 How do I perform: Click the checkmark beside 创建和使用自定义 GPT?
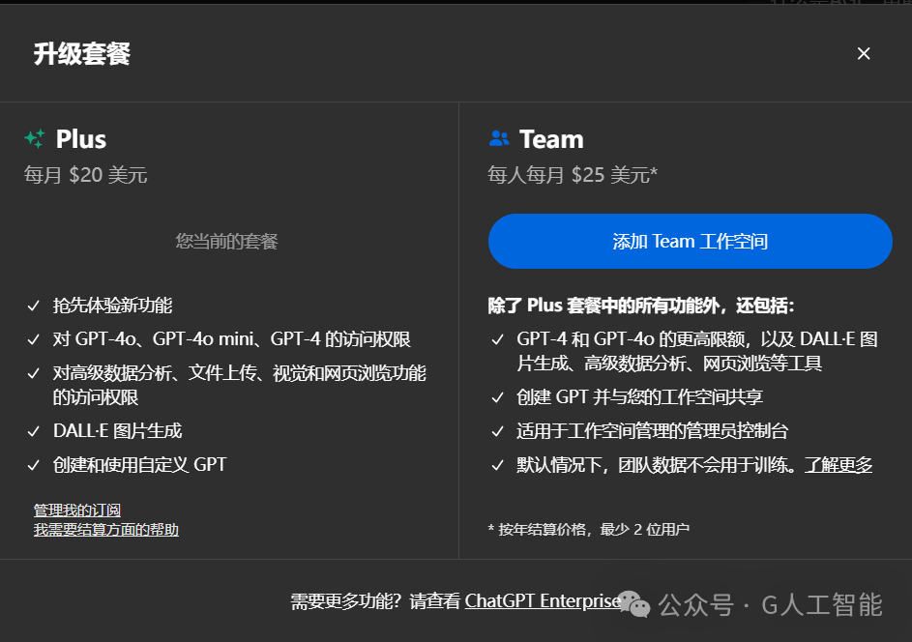pos(34,465)
